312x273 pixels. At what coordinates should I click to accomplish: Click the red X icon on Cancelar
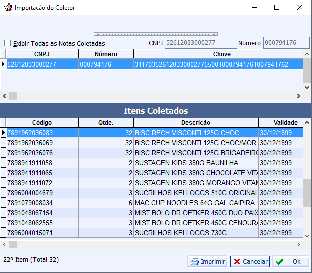237,262
